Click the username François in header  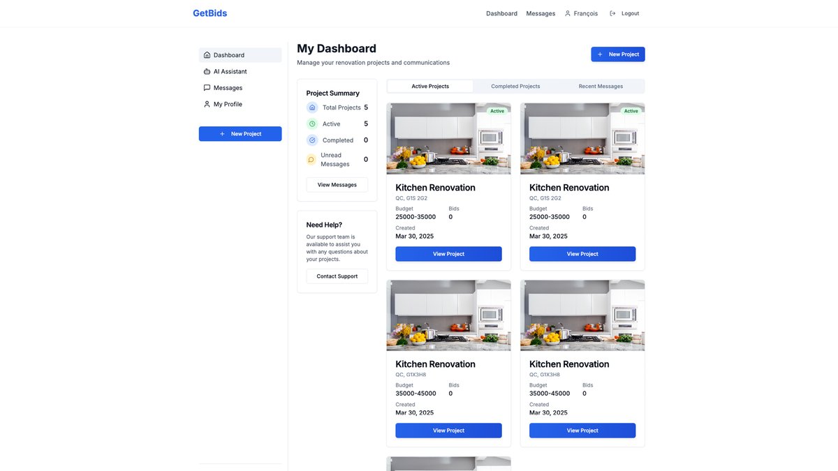pyautogui.click(x=586, y=13)
